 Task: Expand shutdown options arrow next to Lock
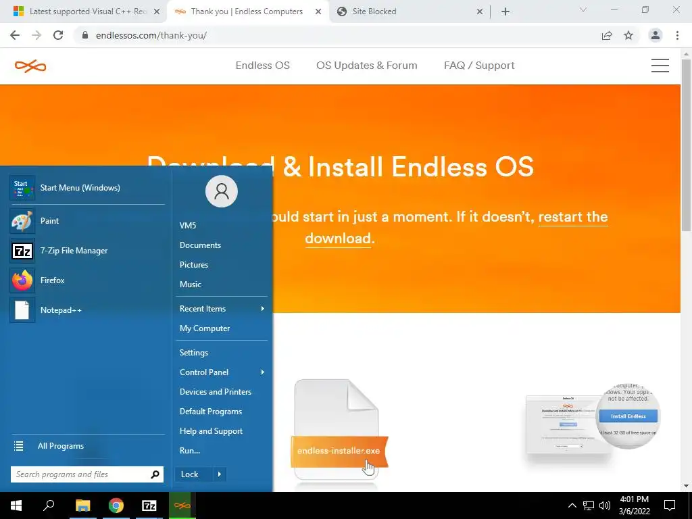coord(220,474)
